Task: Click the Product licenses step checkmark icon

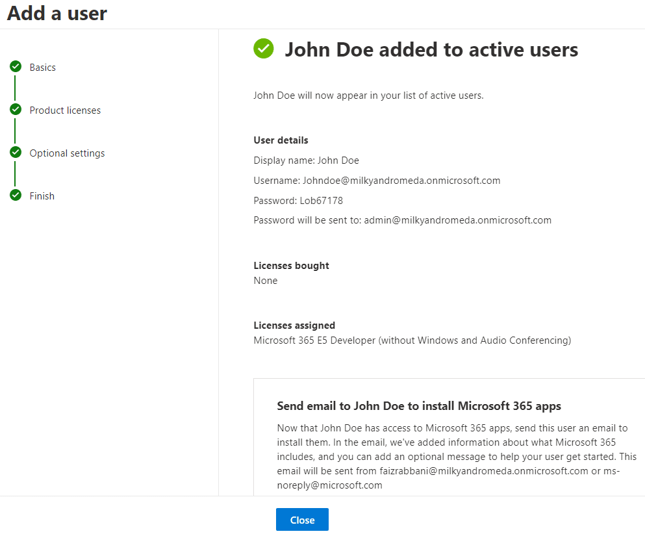Action: [16, 109]
